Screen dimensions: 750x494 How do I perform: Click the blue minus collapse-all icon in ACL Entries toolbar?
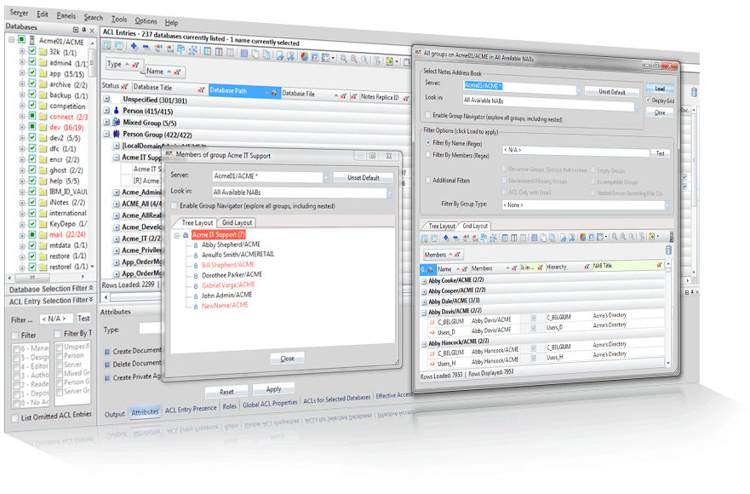pyautogui.click(x=146, y=48)
